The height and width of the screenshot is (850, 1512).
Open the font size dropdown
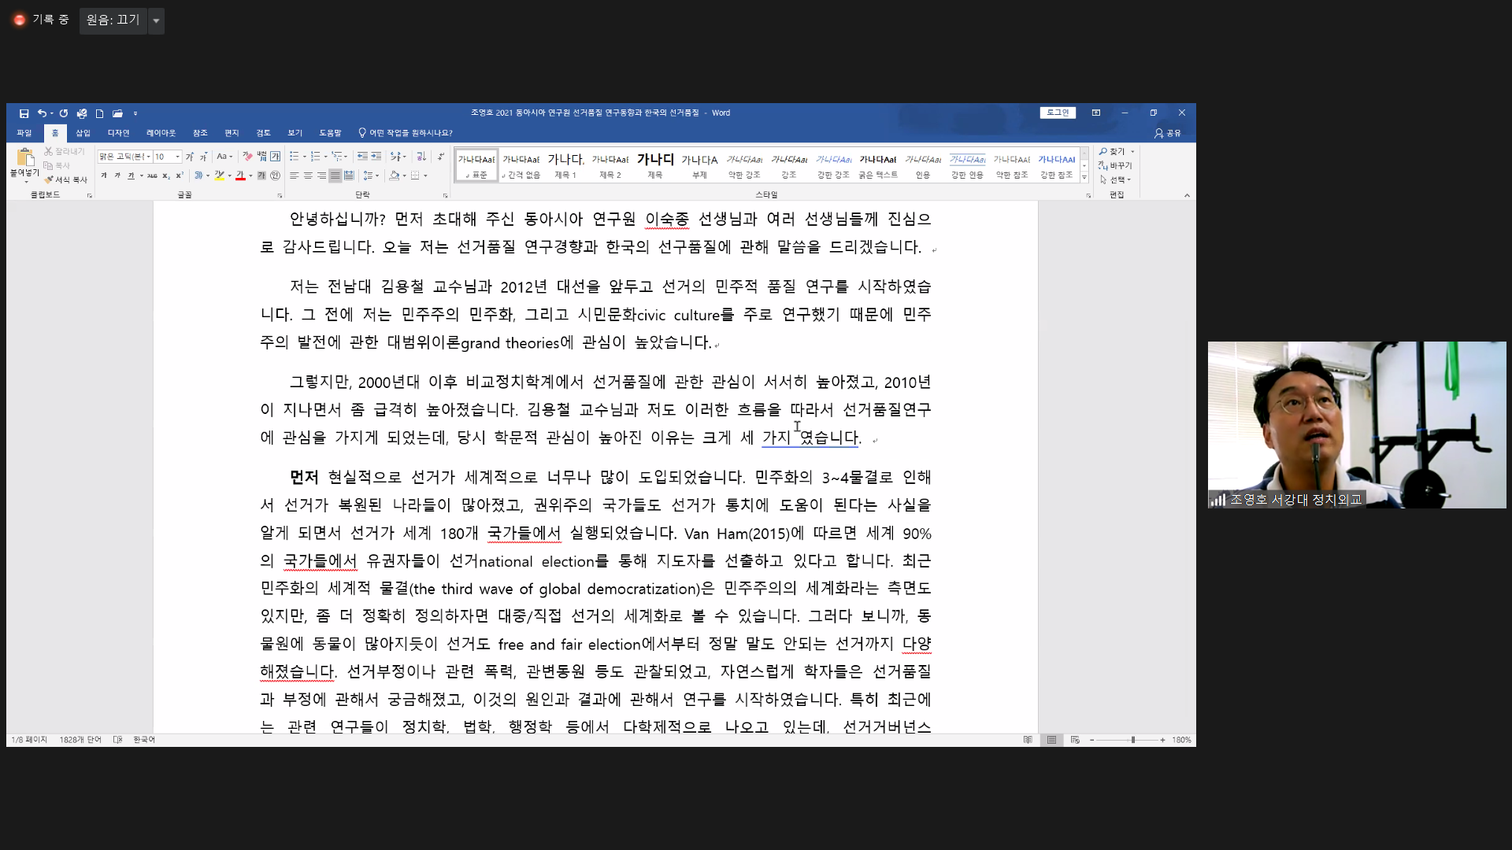tap(177, 157)
